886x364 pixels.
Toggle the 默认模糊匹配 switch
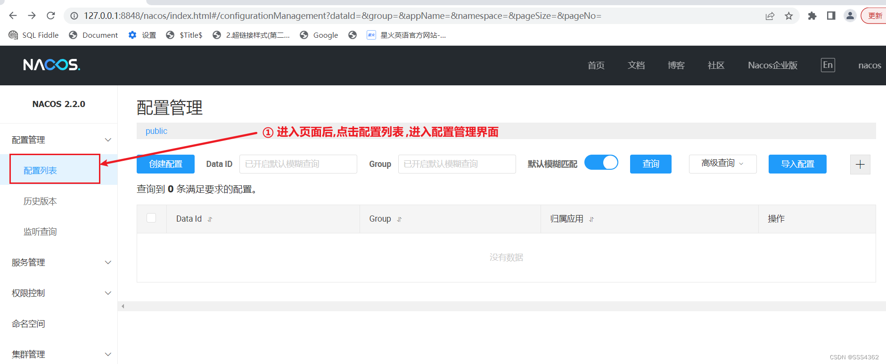[601, 162]
